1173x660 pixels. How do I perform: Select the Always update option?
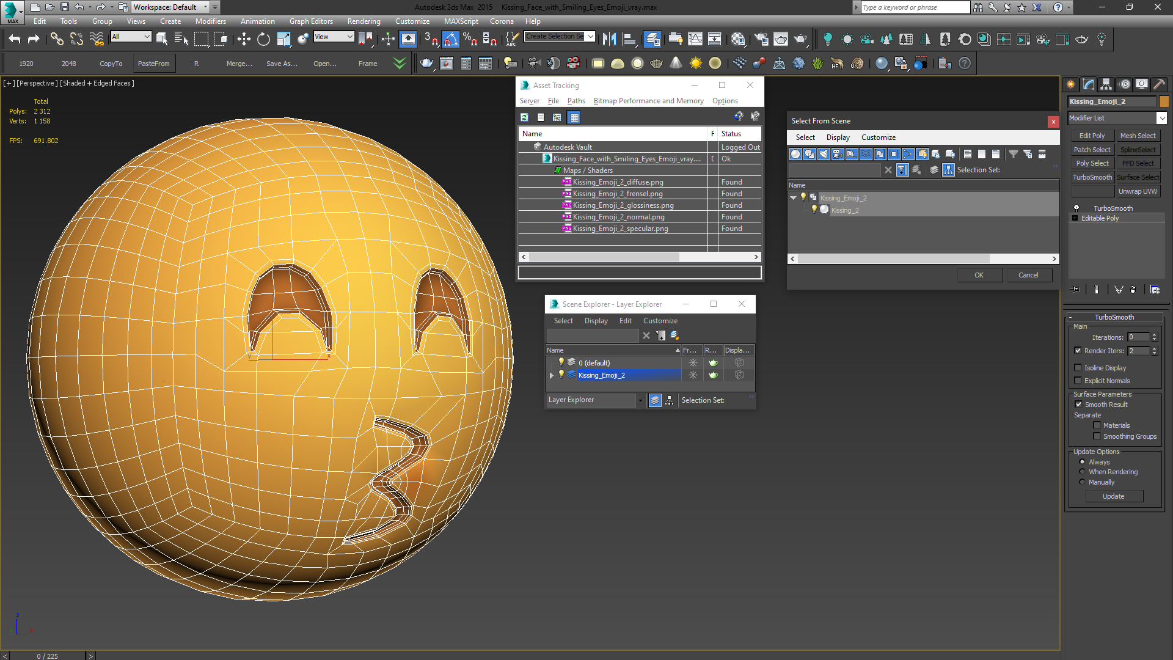pyautogui.click(x=1082, y=462)
